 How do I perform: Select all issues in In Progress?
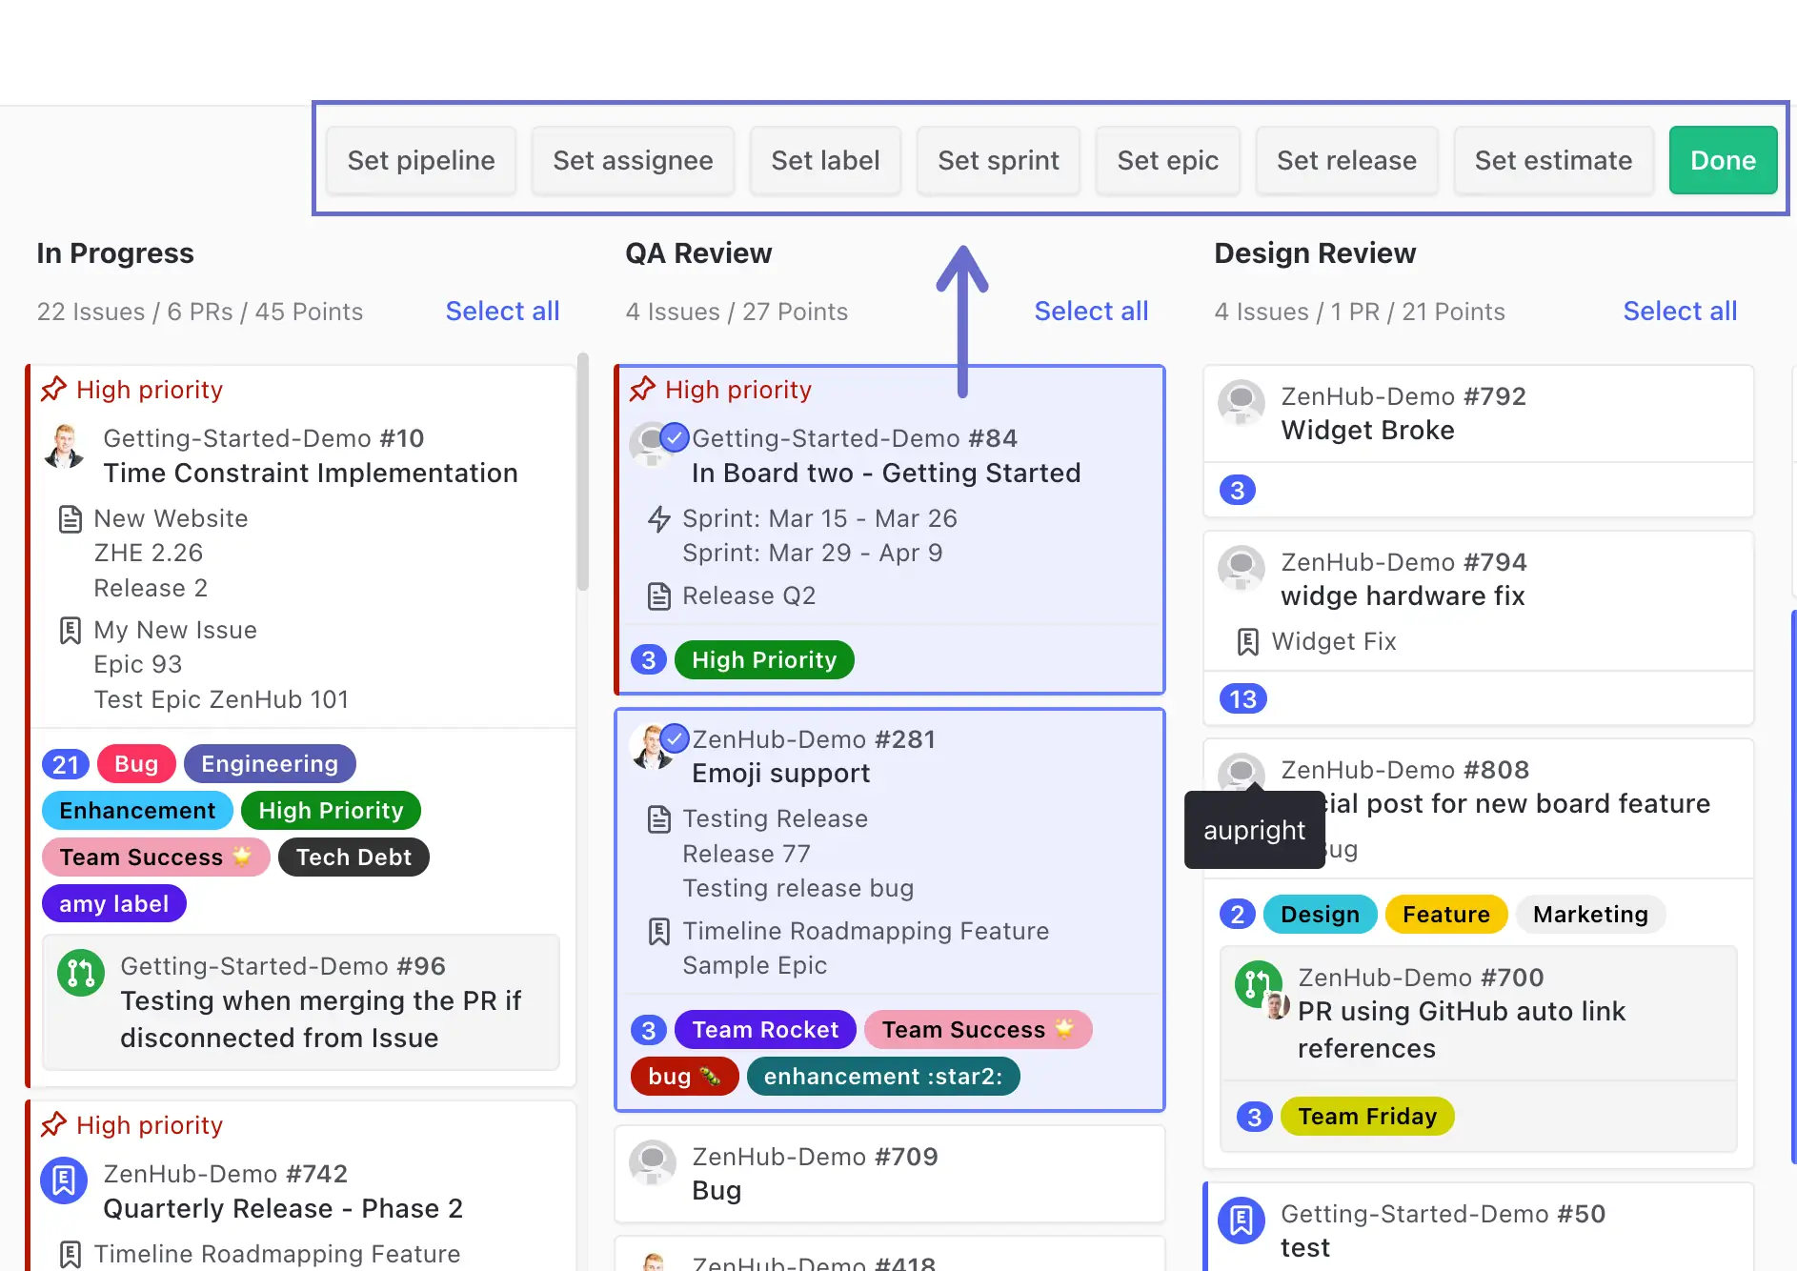coord(502,312)
